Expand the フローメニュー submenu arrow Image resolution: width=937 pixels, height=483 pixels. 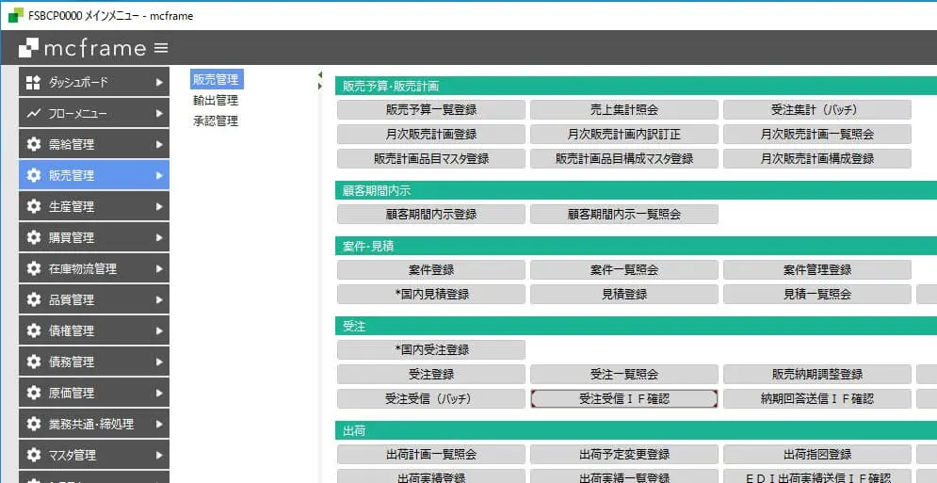click(159, 114)
